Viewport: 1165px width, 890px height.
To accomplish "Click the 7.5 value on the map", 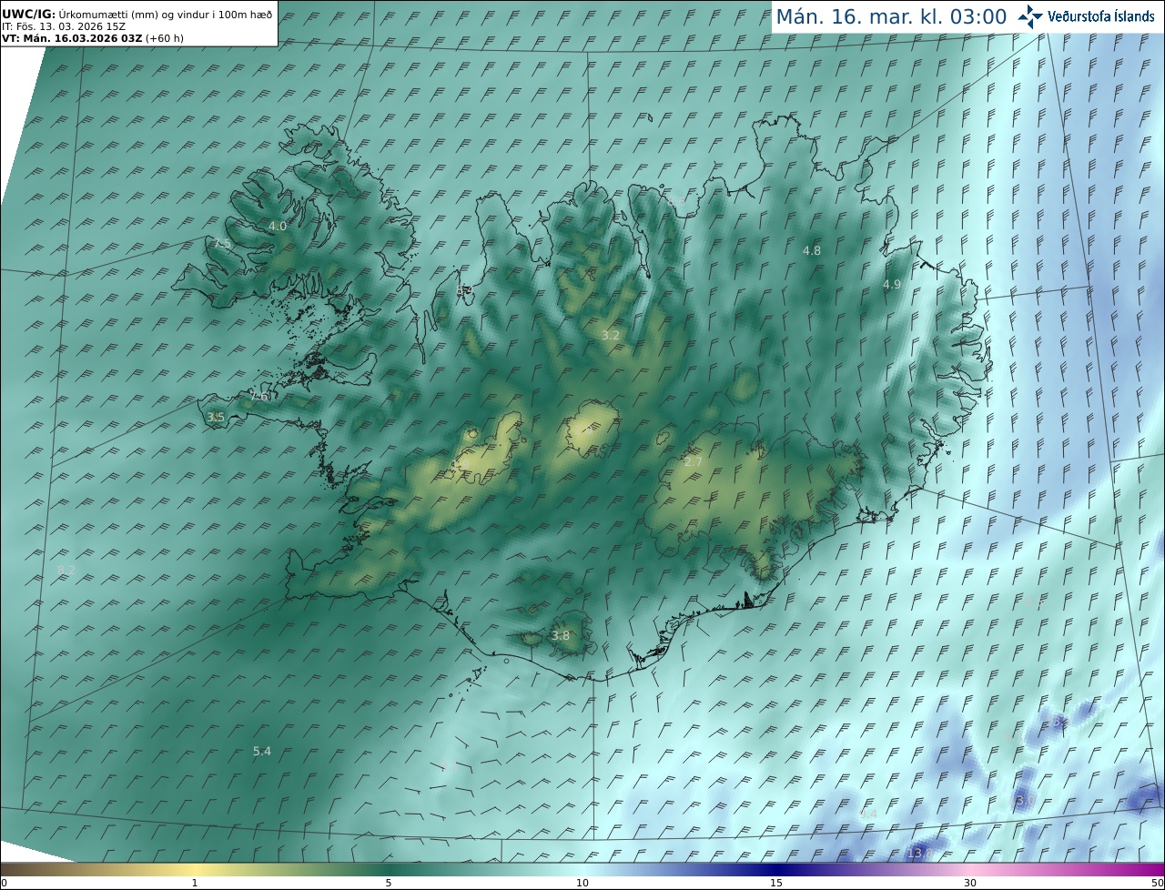I will [221, 243].
